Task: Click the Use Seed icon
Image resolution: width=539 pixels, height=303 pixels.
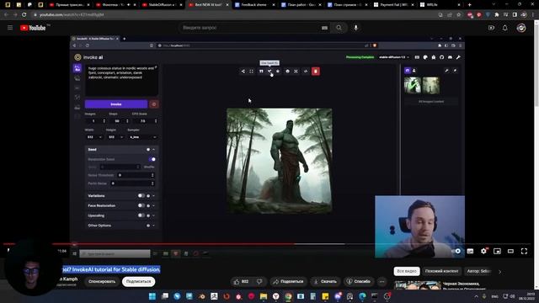Action: pyautogui.click(x=269, y=71)
